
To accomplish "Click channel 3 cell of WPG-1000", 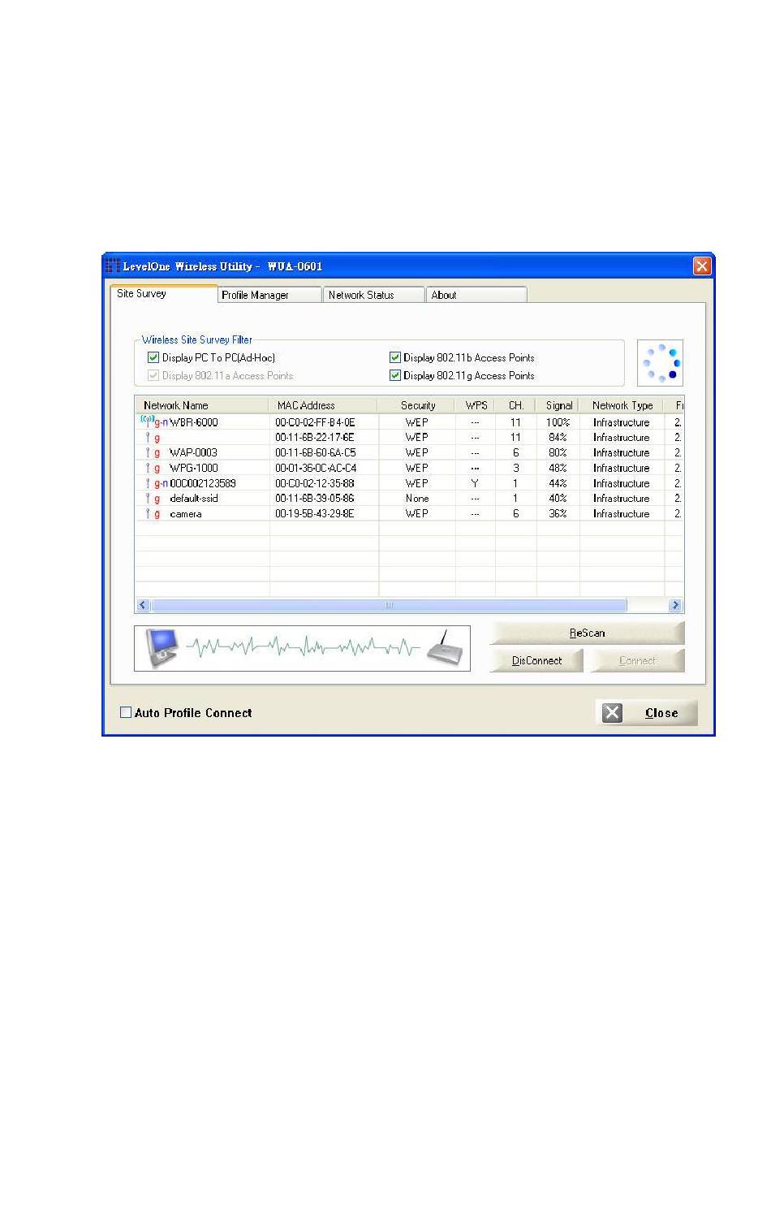I will click(x=515, y=468).
